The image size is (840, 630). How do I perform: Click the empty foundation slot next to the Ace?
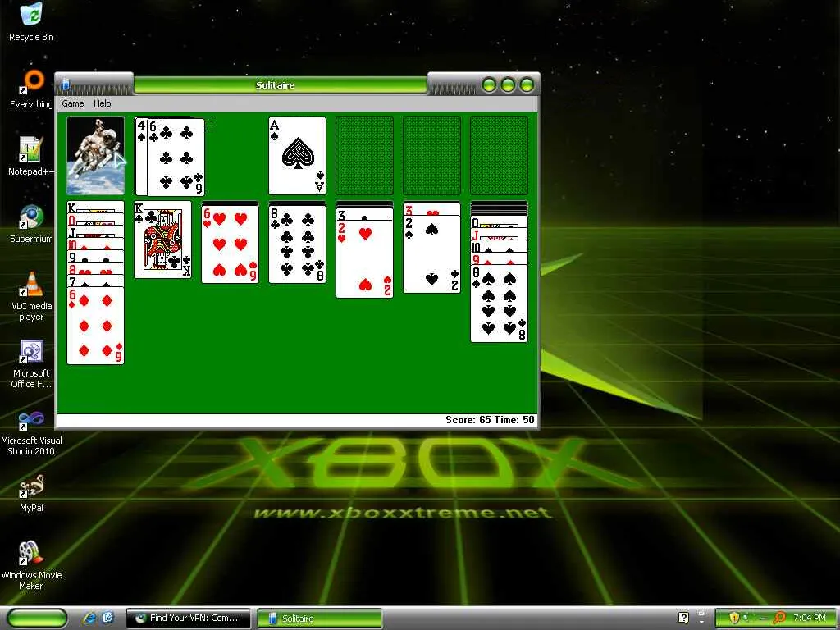click(x=364, y=156)
